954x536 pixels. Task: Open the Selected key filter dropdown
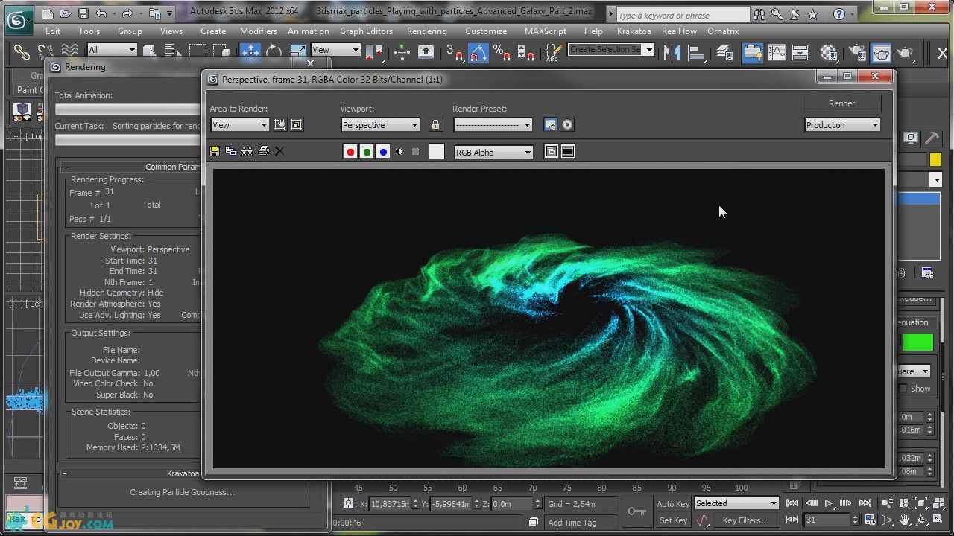736,503
